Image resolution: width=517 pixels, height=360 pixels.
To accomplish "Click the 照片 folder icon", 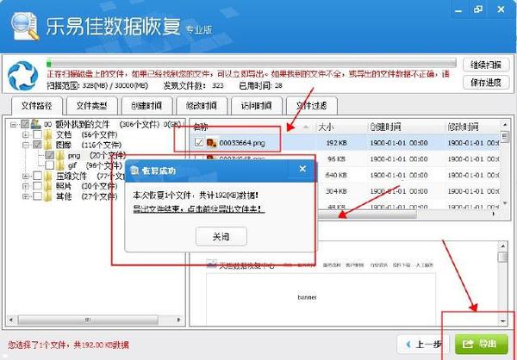I will click(x=48, y=186).
